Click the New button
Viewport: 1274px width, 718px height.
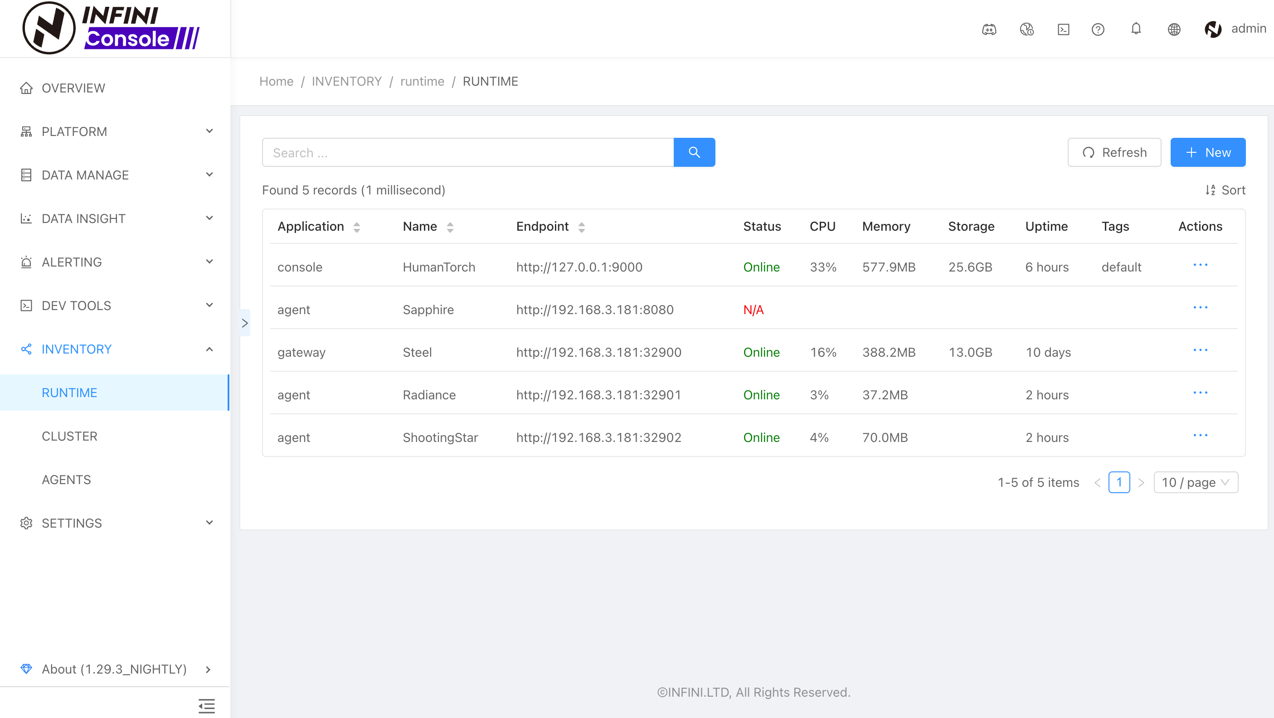point(1207,152)
